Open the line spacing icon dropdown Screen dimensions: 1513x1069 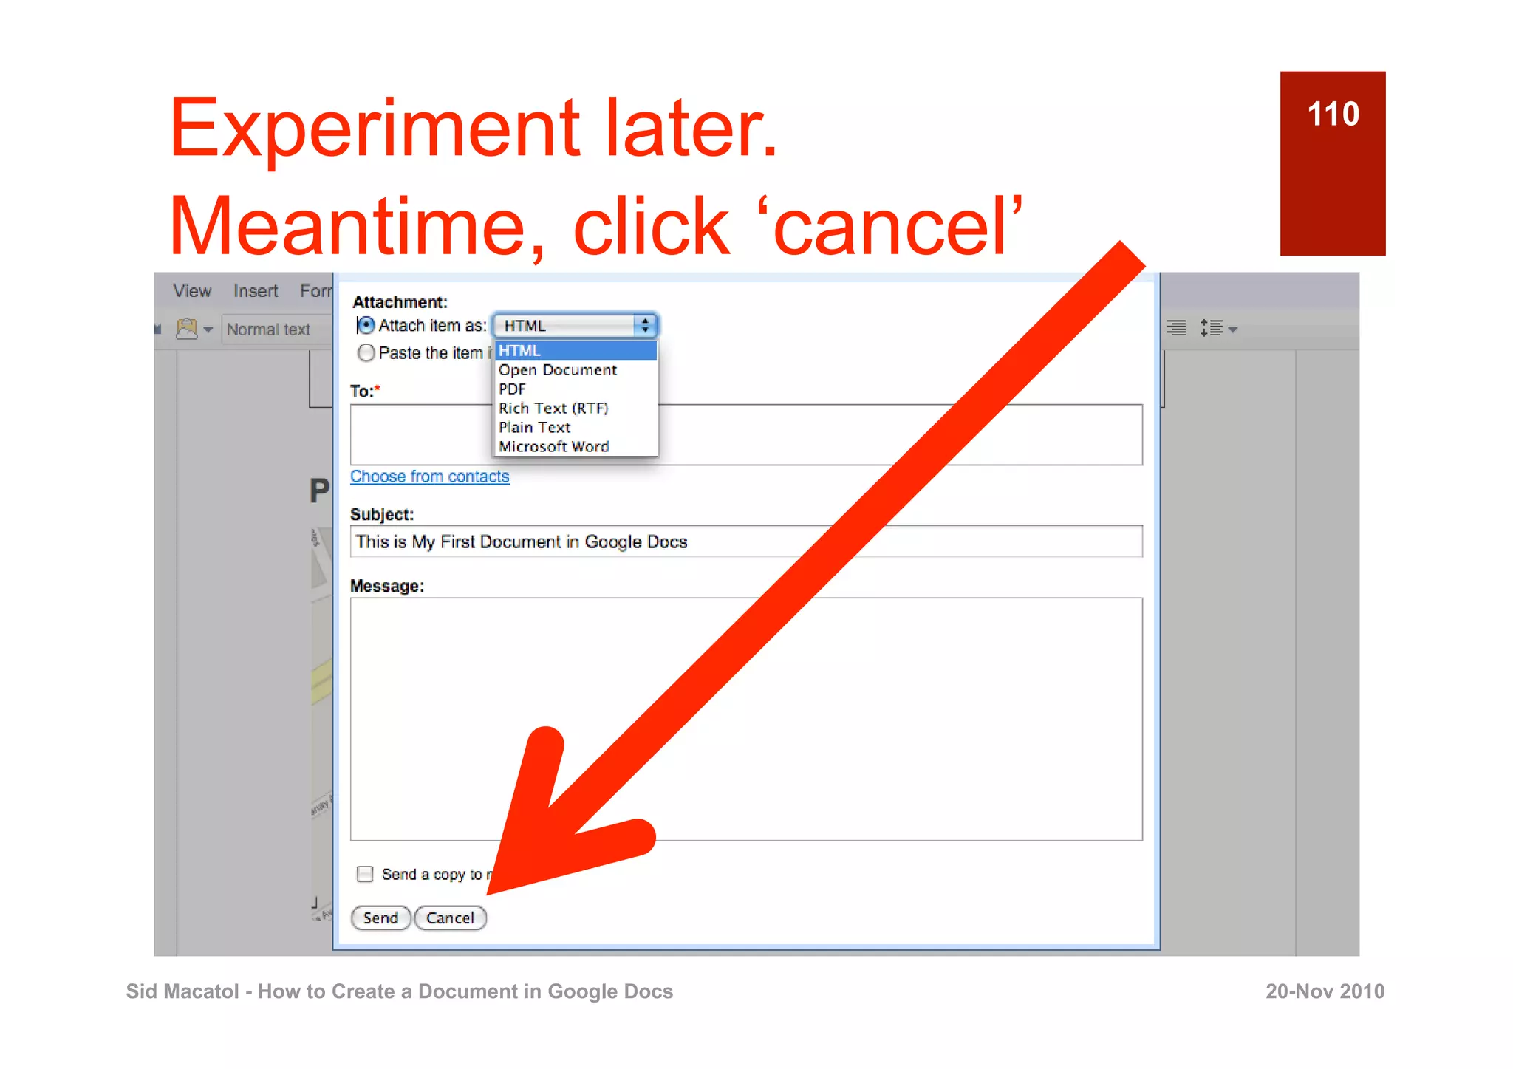[x=1218, y=328]
